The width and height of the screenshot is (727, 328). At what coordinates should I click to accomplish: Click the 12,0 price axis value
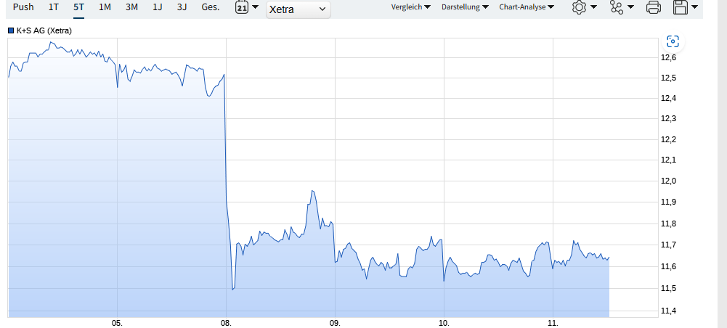tap(669, 181)
